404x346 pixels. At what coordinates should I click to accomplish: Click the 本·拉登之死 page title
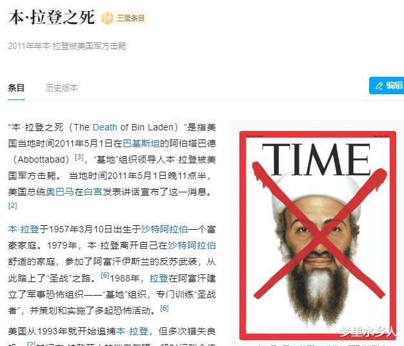[52, 17]
